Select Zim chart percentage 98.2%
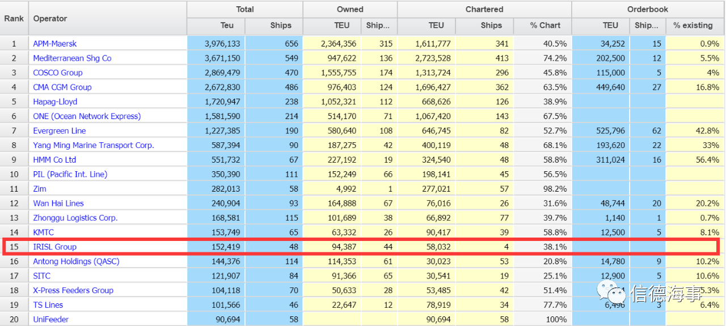The height and width of the screenshot is (326, 726). (554, 189)
